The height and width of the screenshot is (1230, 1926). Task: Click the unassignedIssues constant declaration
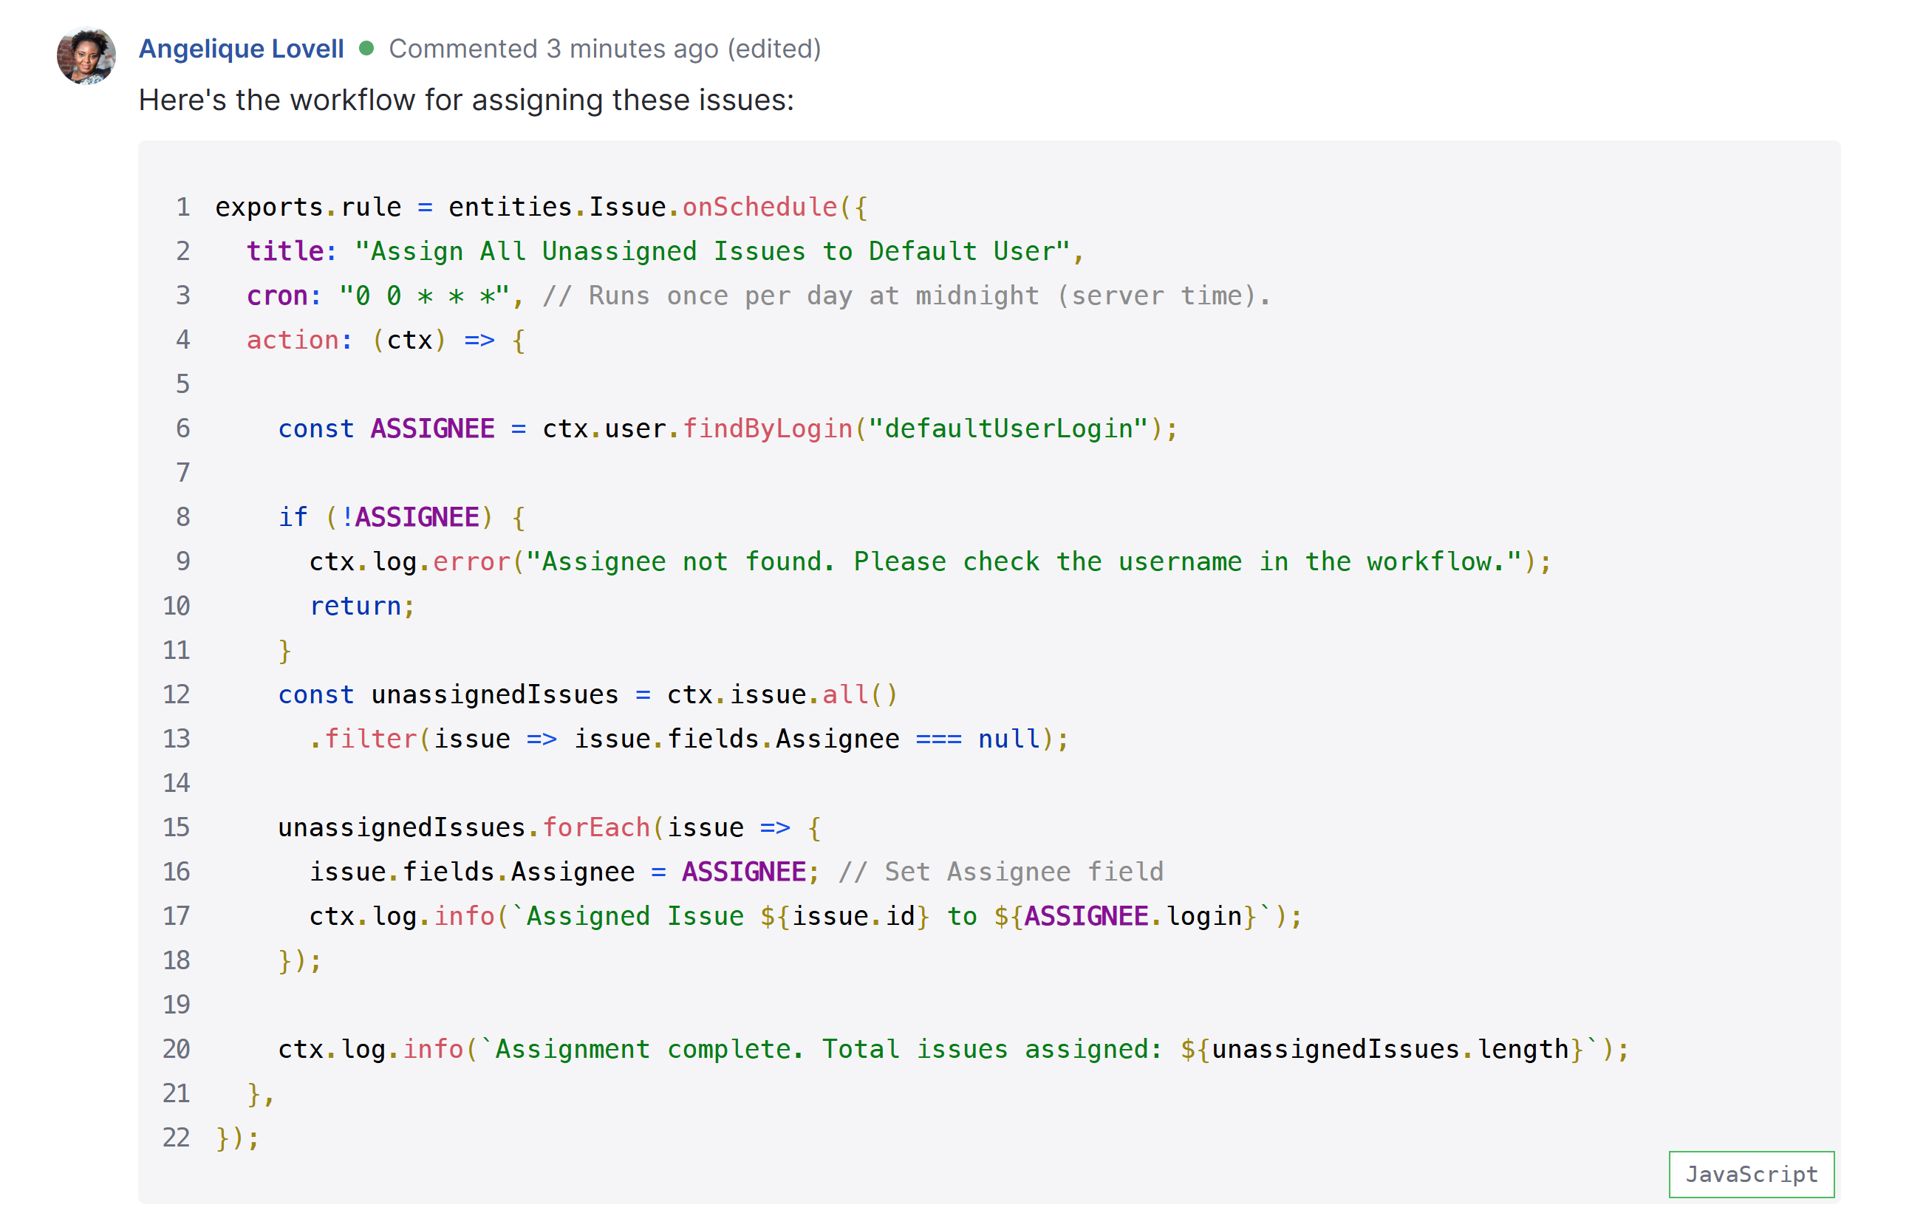[x=494, y=694]
